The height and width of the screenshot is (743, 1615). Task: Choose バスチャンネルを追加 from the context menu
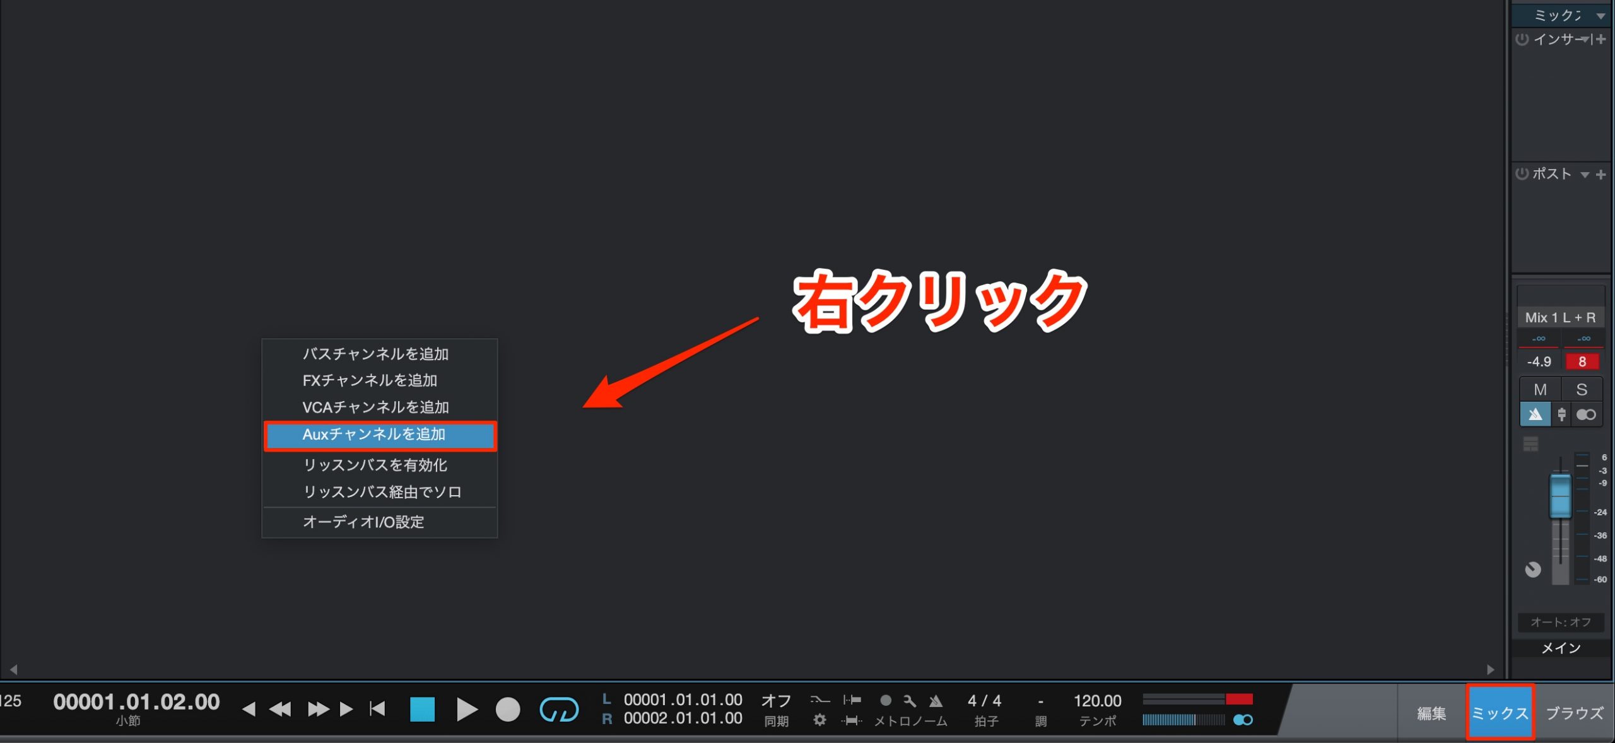coord(380,354)
